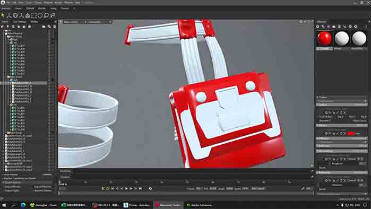Image resolution: width=371 pixels, height=209 pixels.
Task: Open the viewport settings gear icon
Action: click(x=301, y=22)
